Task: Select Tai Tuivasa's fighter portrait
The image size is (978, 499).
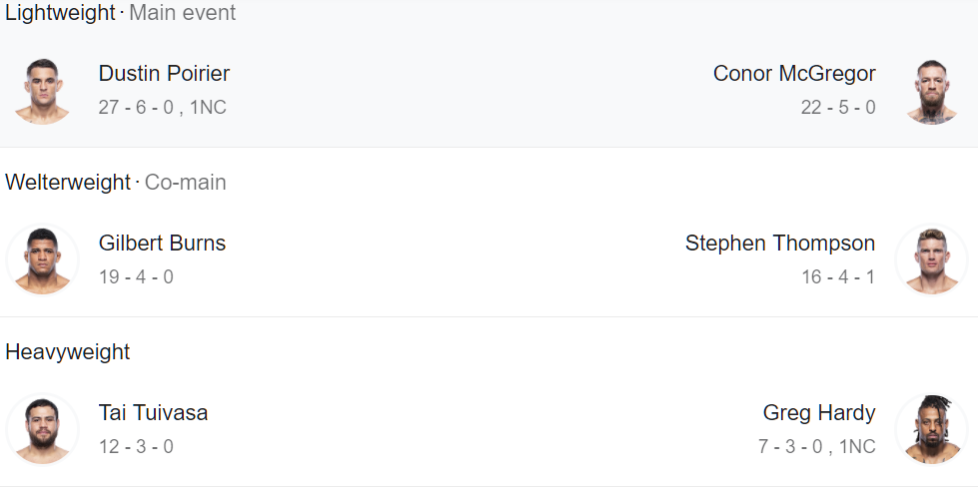Action: coord(42,430)
